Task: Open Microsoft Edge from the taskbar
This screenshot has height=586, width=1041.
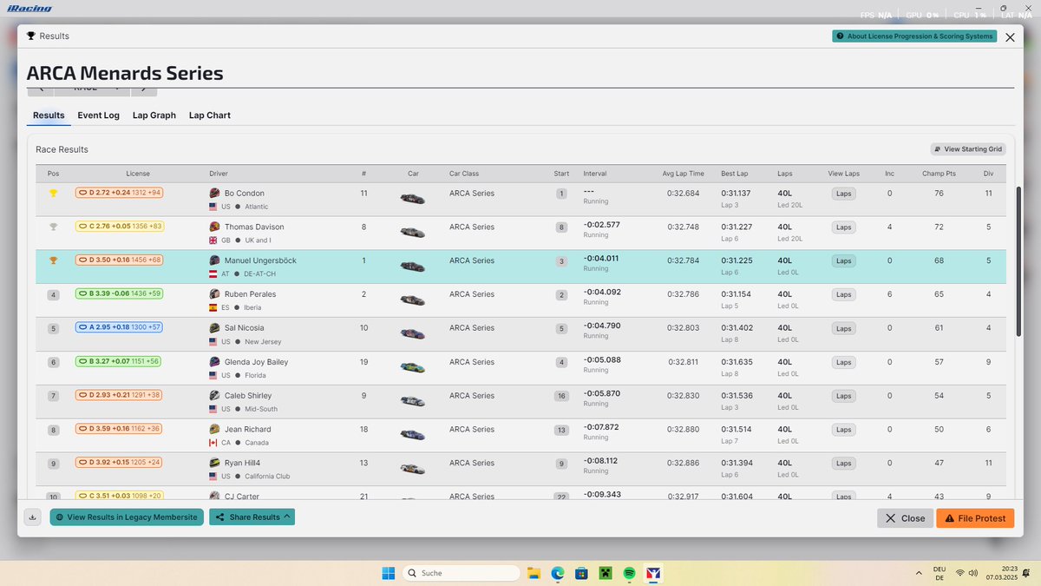Action: point(558,573)
